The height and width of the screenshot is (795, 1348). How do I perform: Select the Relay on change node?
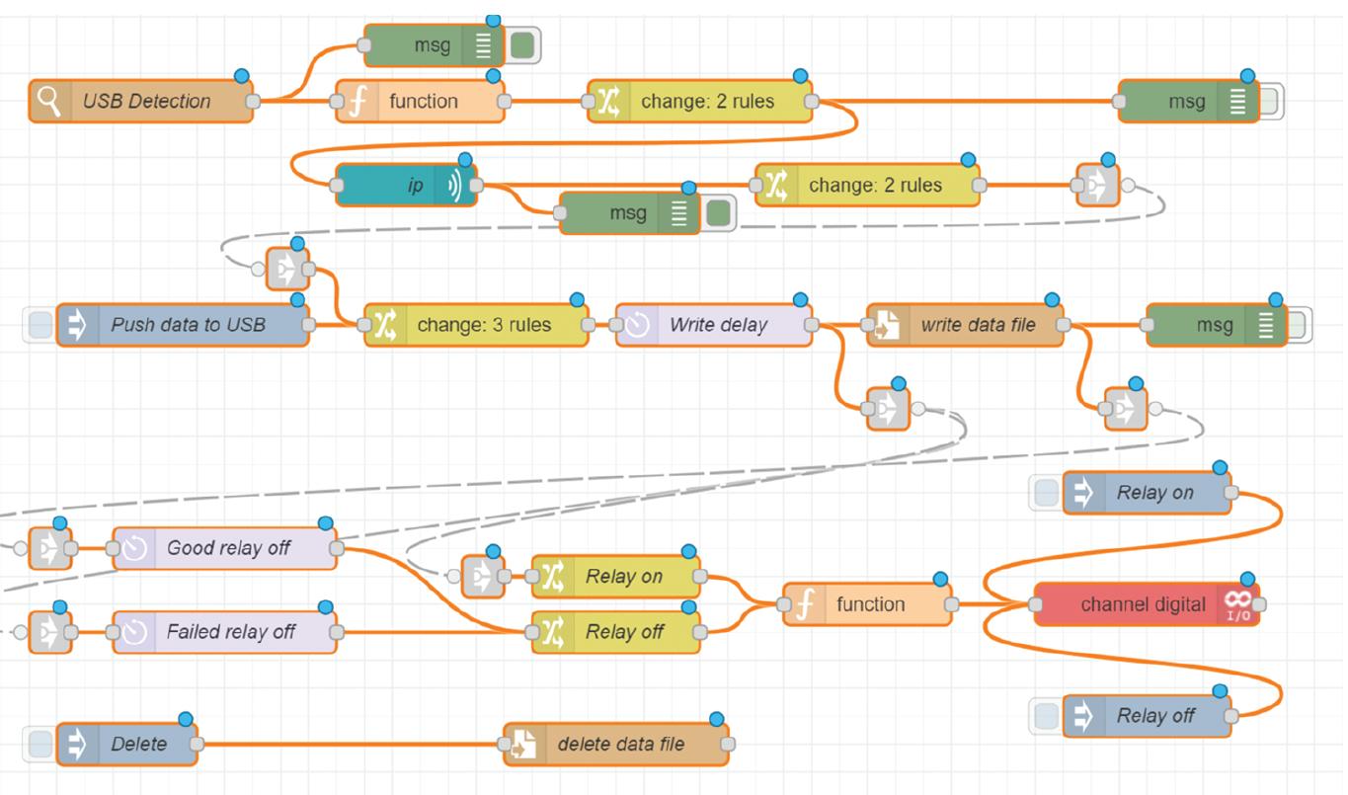[x=616, y=576]
